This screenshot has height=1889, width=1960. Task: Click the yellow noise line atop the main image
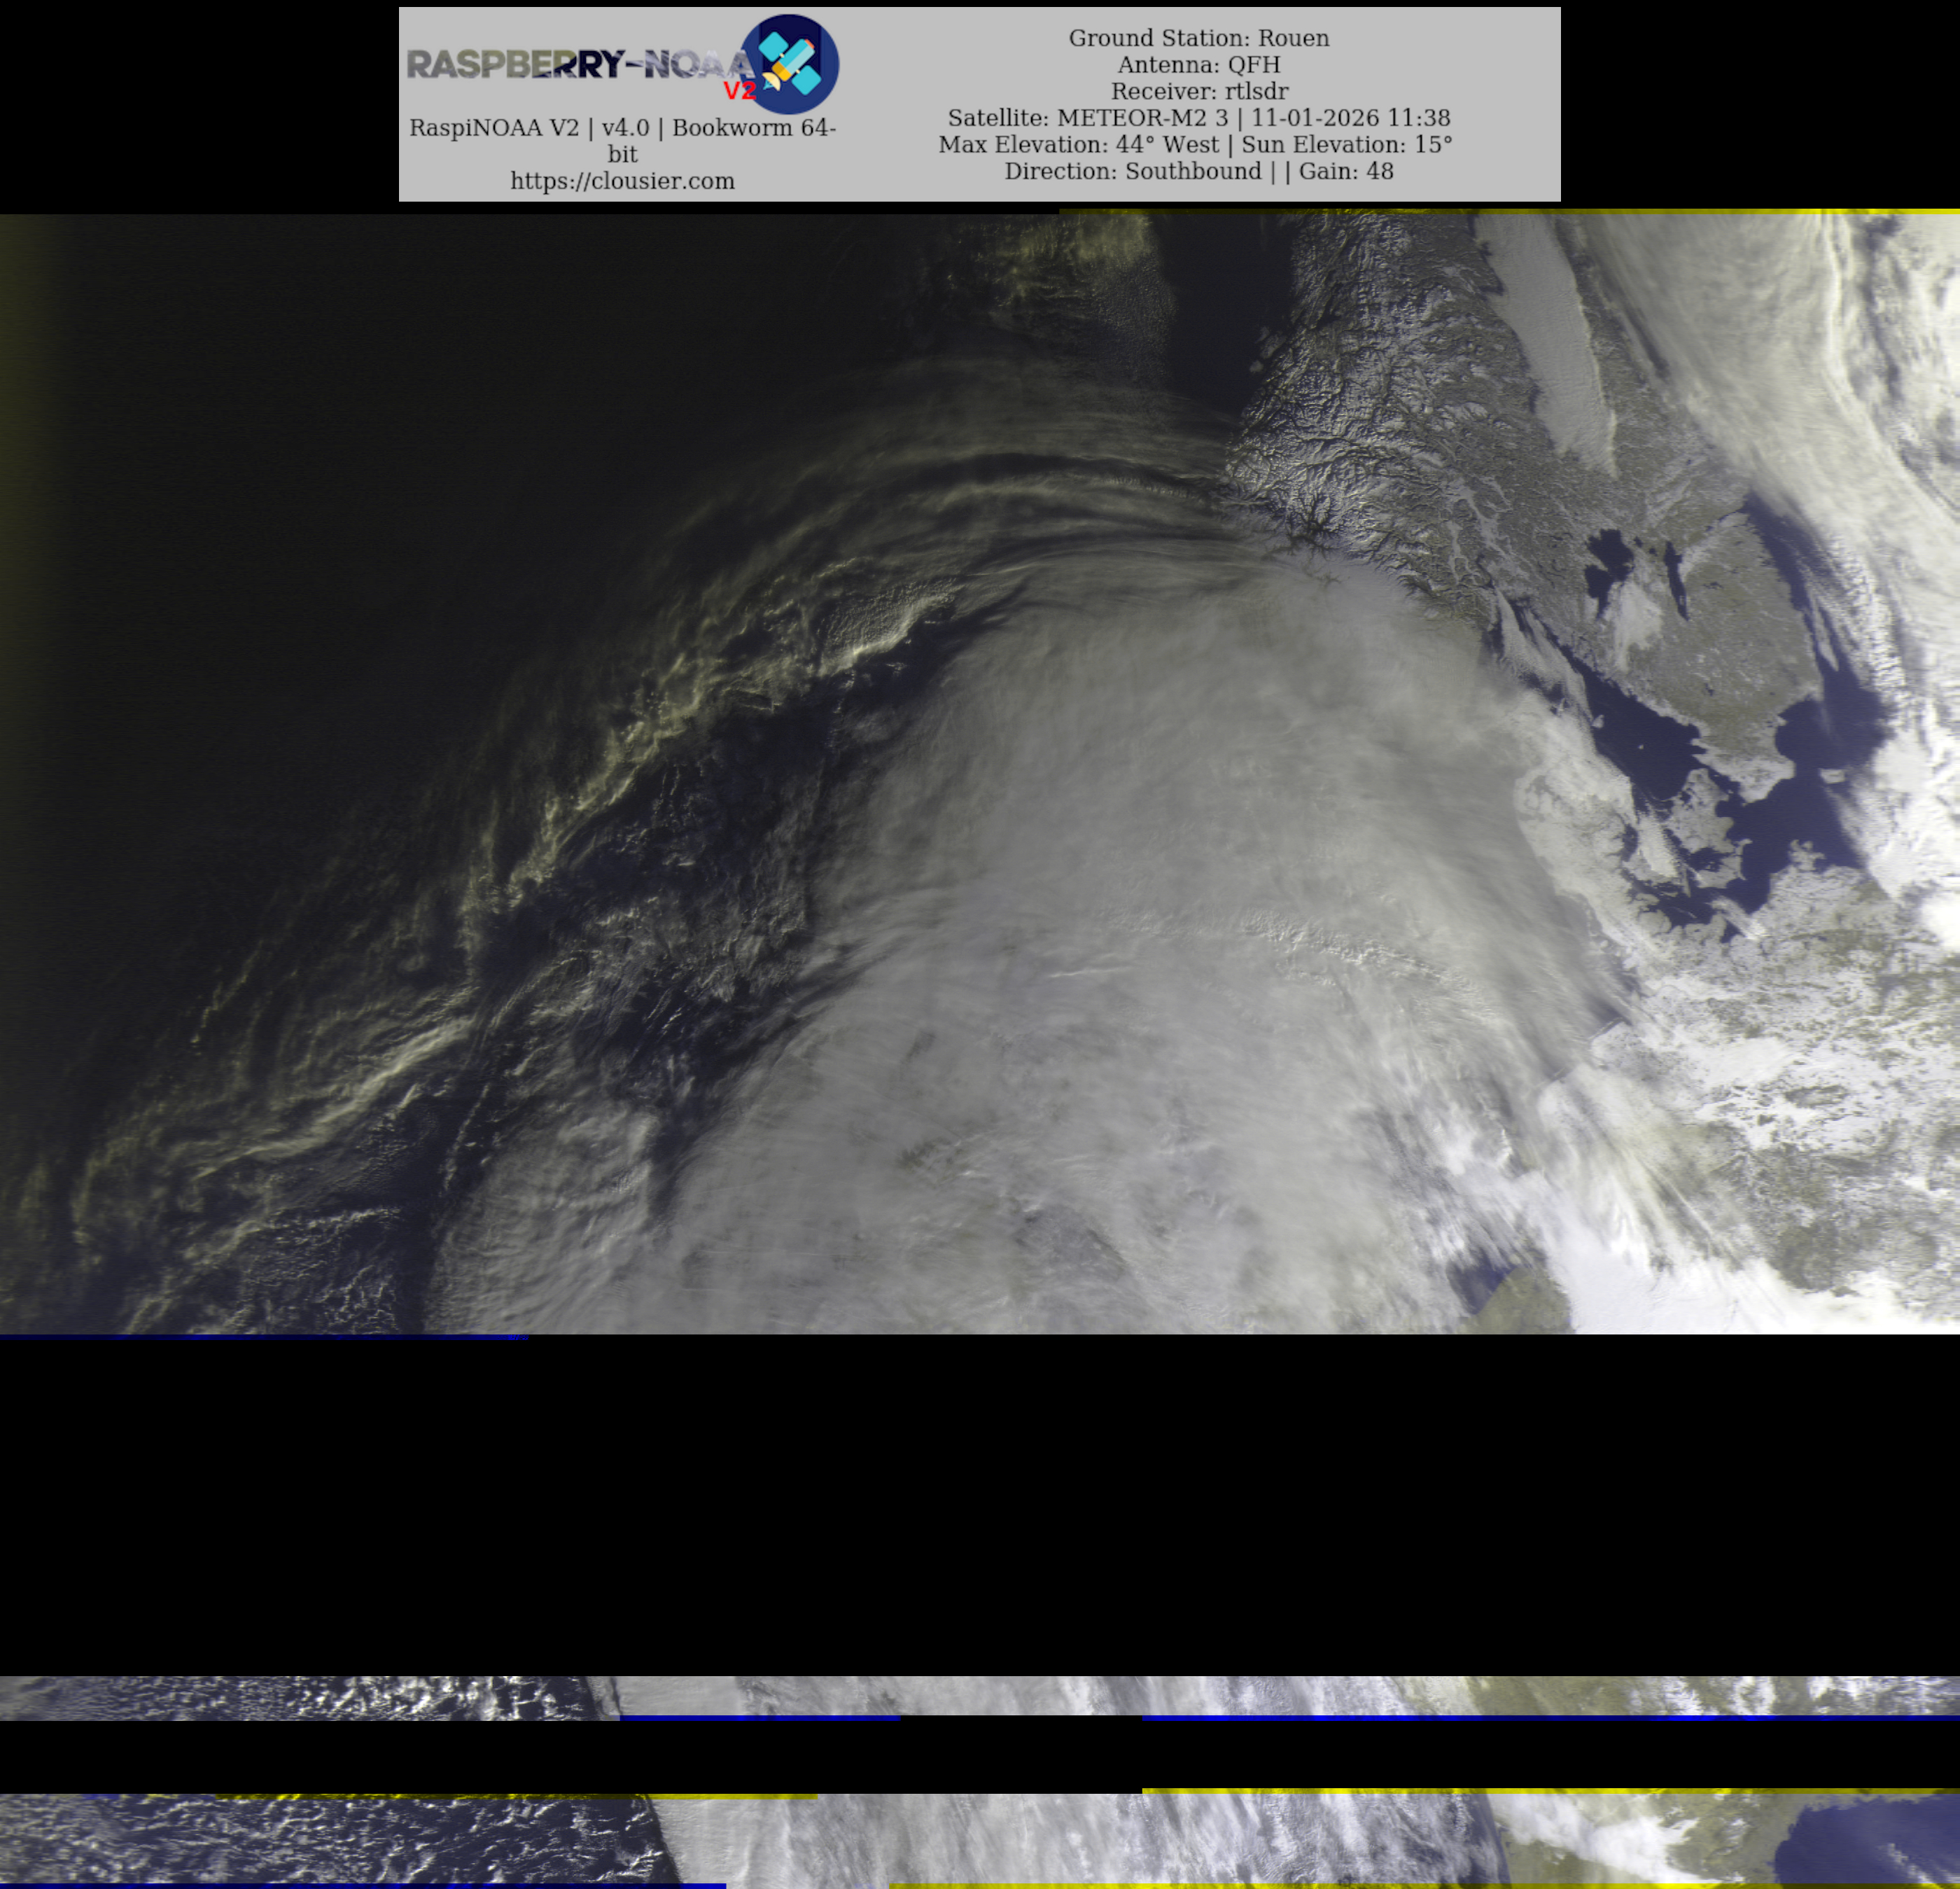click(1500, 211)
